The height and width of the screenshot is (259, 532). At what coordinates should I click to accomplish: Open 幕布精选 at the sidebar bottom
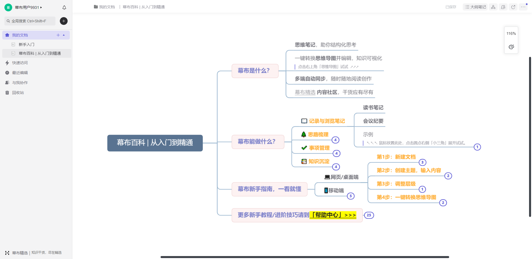pyautogui.click(x=20, y=253)
